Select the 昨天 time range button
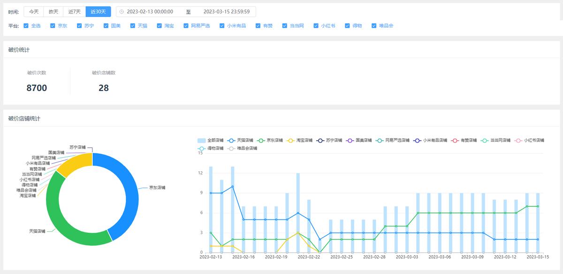Screen dimensions: 563x274 pyautogui.click(x=53, y=12)
